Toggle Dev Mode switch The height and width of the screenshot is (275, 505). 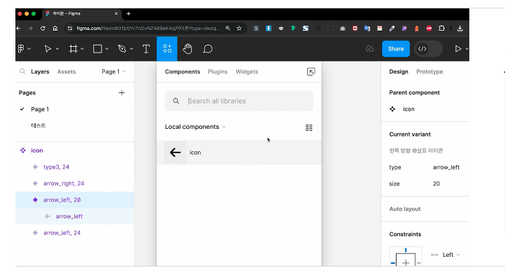point(428,49)
